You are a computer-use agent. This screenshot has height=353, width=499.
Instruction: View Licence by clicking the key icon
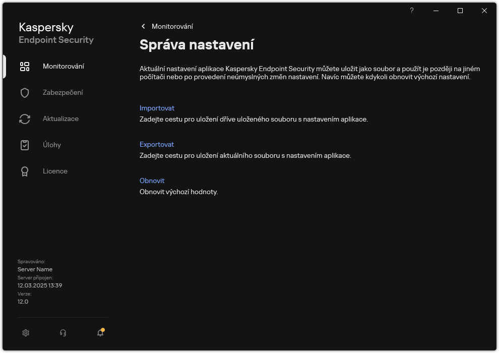[25, 171]
